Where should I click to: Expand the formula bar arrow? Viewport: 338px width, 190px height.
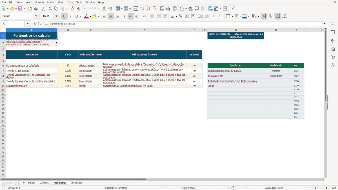(324, 24)
